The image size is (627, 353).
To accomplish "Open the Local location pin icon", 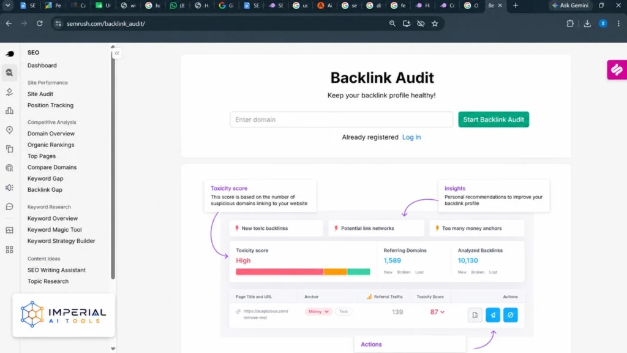I will (x=10, y=130).
